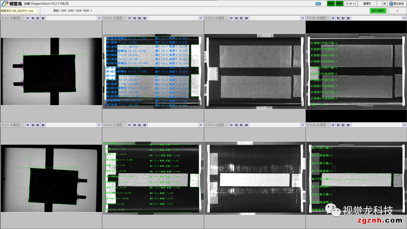Toggle the 静 button in T03148 panel
Image resolution: width=407 pixels, height=229 pixels.
(x=349, y=125)
